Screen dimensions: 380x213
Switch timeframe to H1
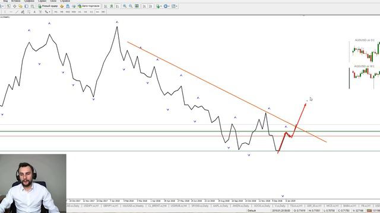(80, 12)
